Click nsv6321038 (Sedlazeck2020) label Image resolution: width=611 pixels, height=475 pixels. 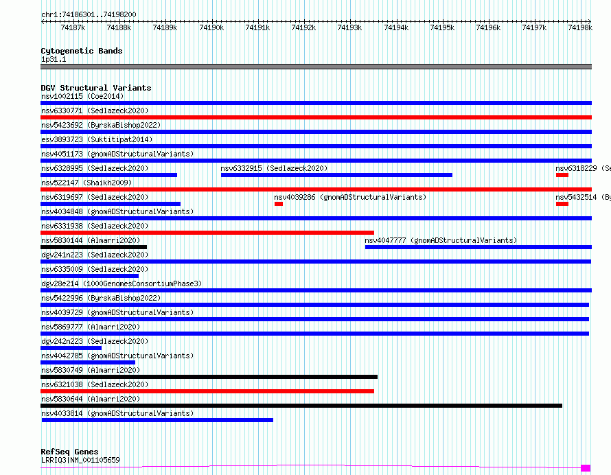(x=95, y=384)
